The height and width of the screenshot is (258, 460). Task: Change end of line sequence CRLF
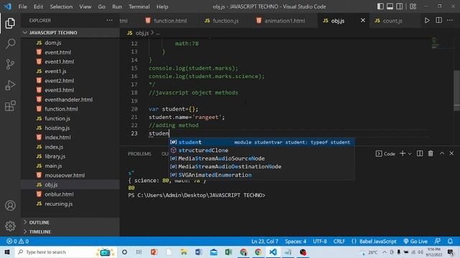339,242
